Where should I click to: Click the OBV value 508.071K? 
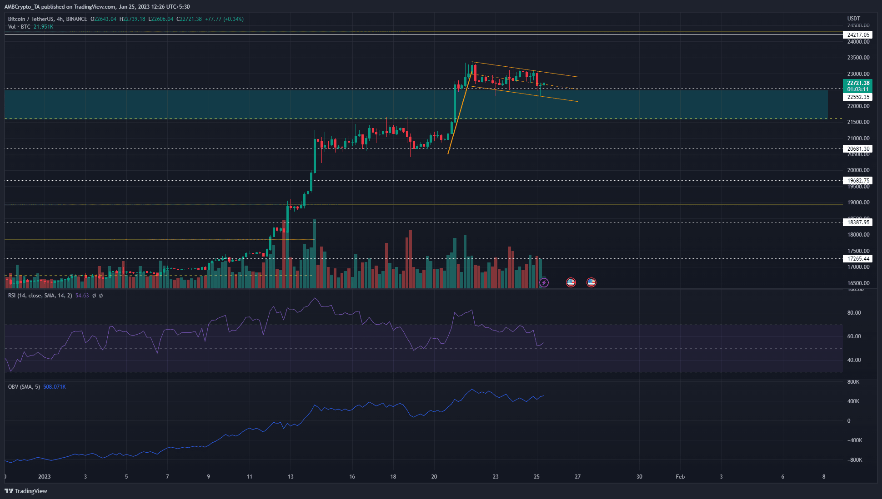point(55,387)
